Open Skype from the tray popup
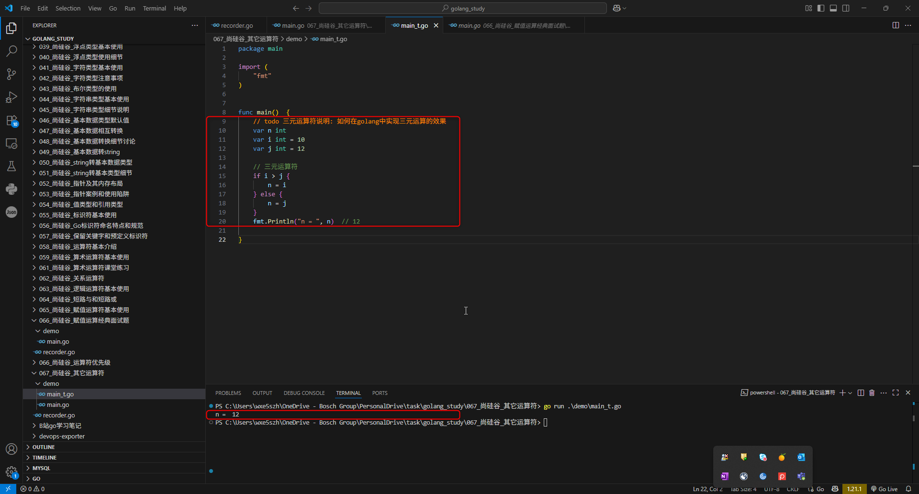 (763, 457)
